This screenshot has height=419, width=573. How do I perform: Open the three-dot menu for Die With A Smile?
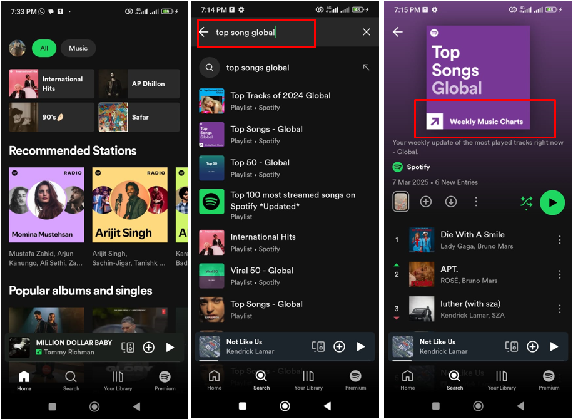pos(559,239)
